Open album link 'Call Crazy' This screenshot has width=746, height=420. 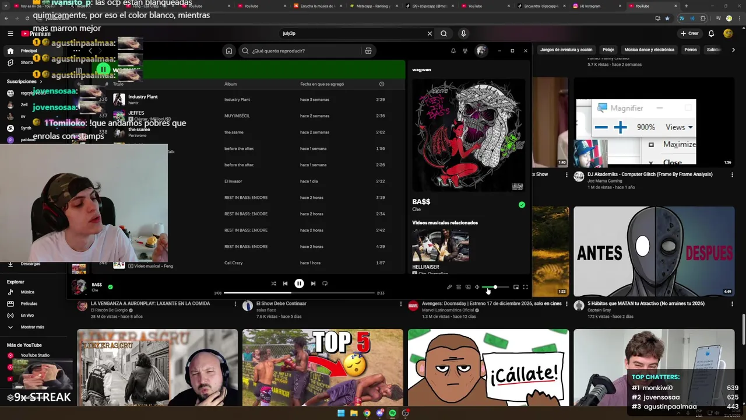point(234,263)
